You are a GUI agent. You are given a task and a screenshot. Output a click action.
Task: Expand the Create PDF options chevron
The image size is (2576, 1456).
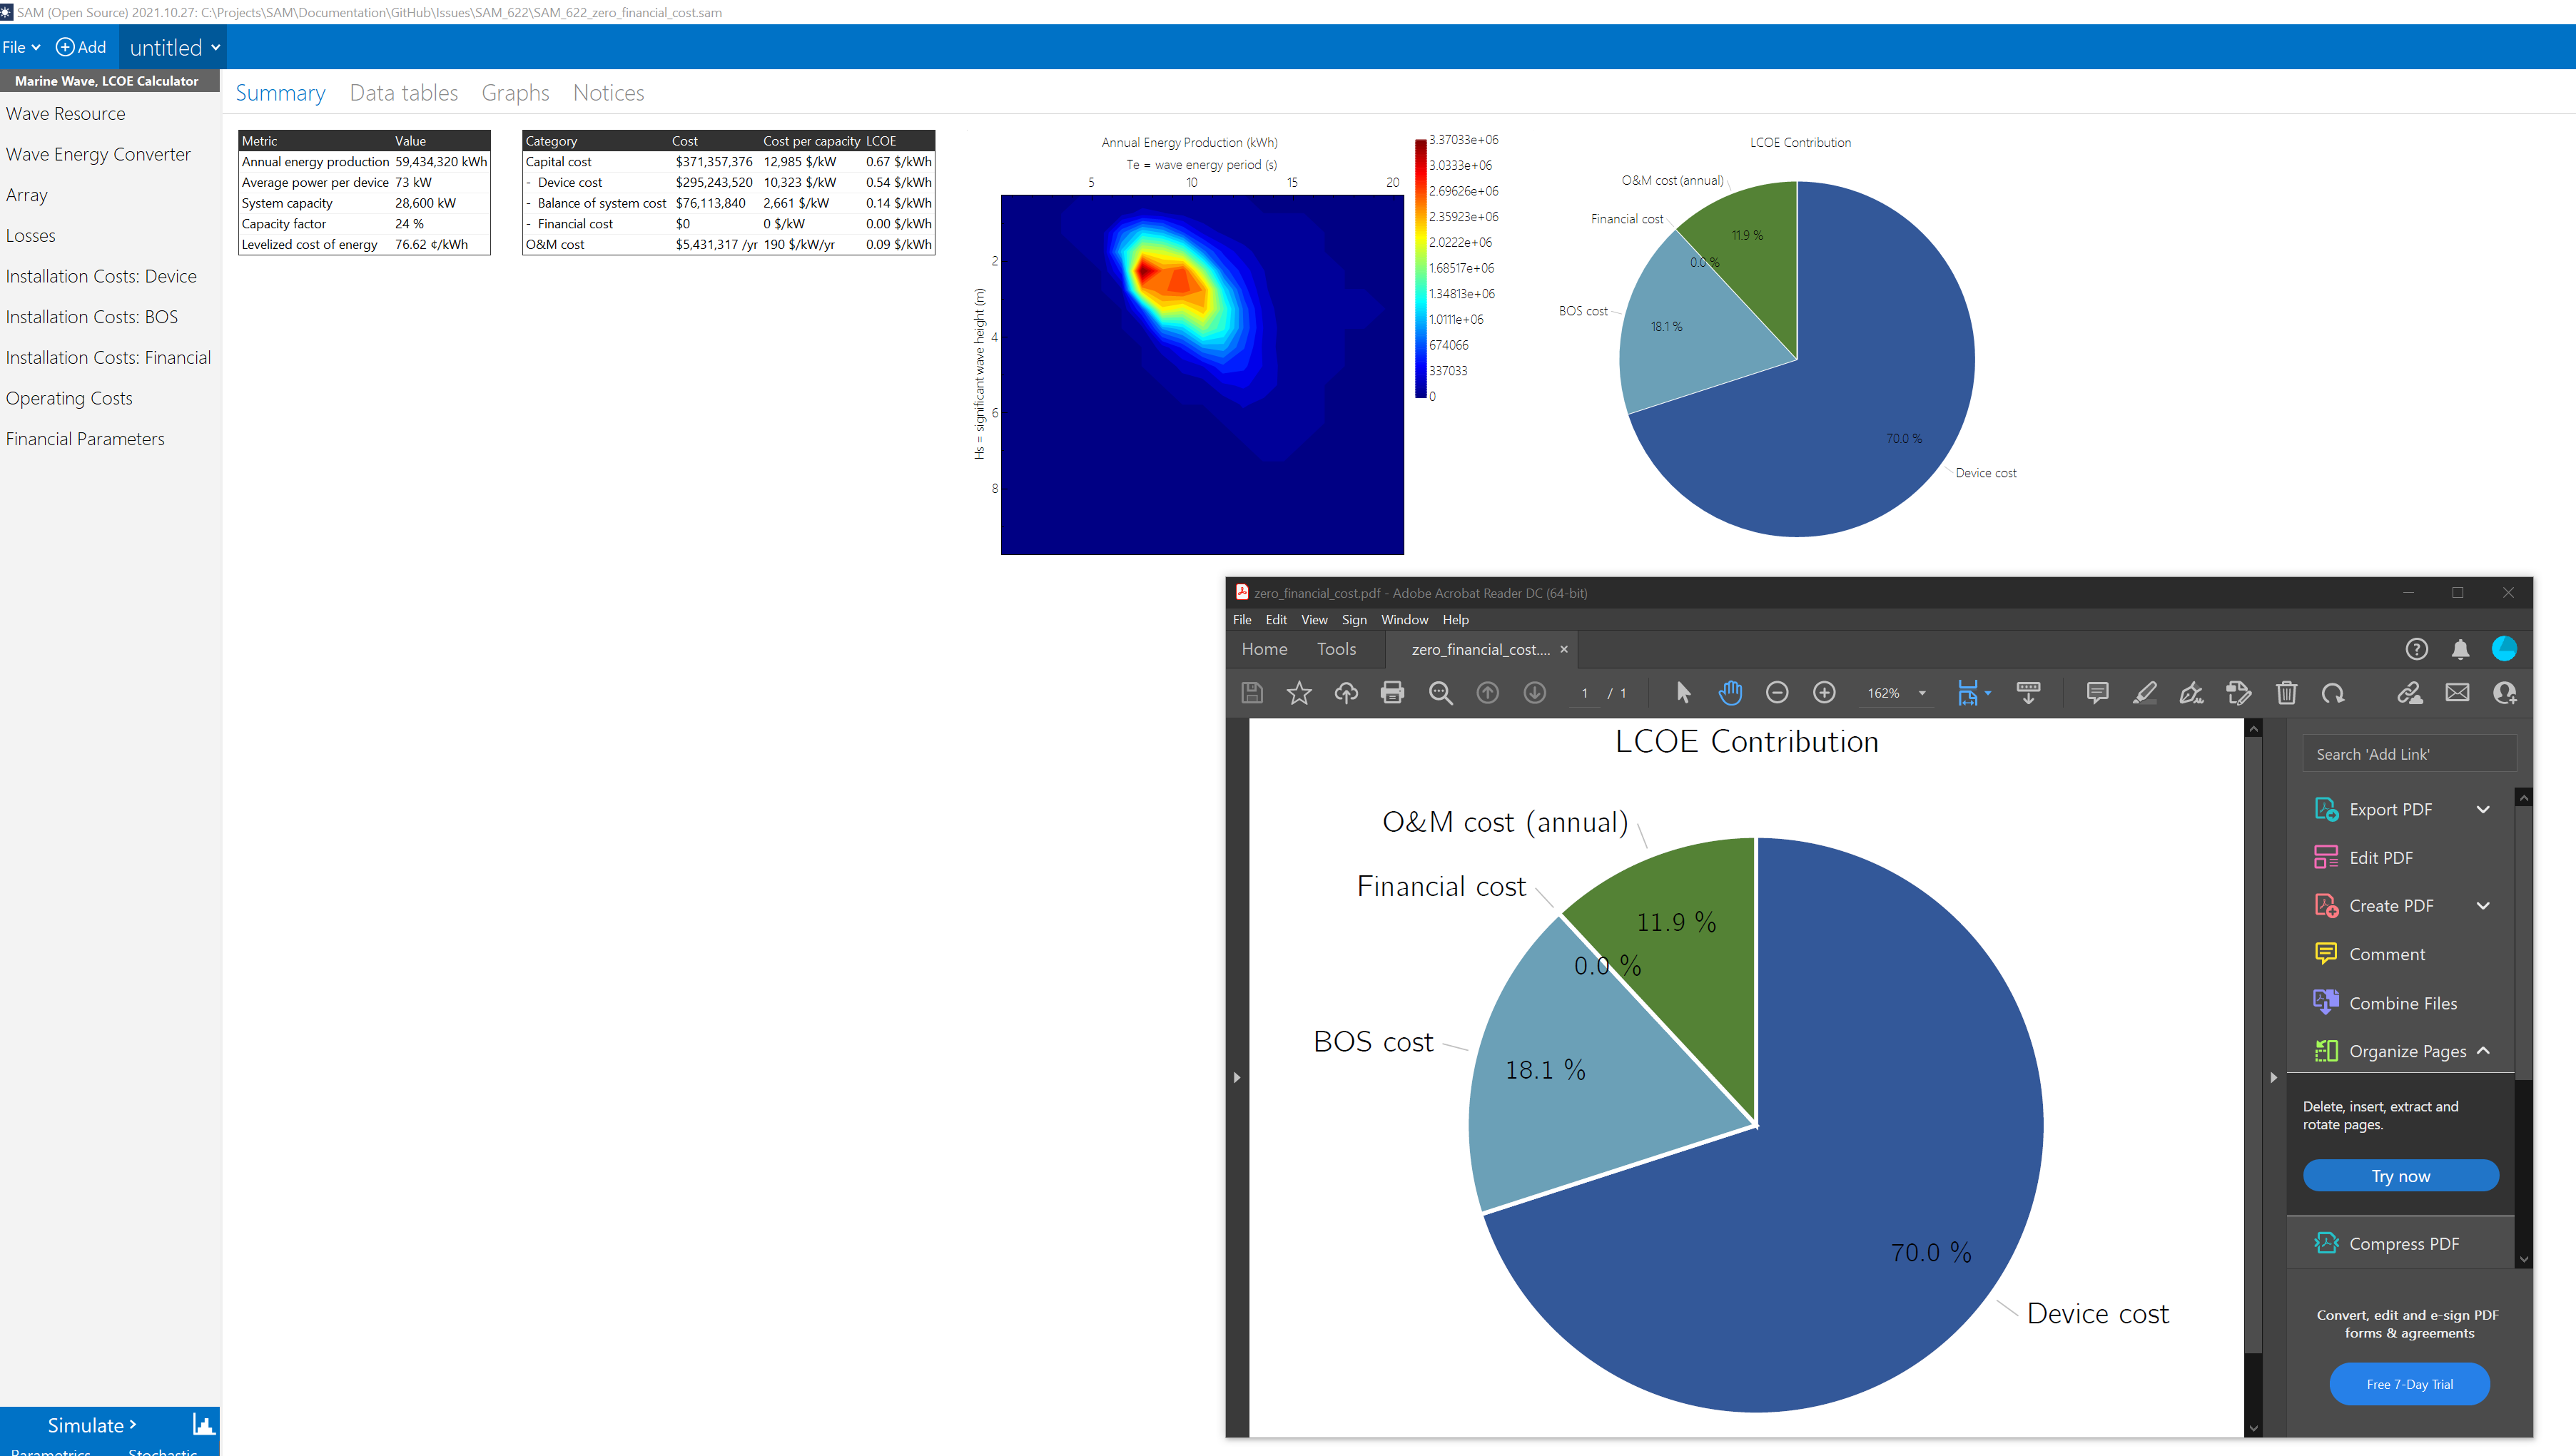[2482, 905]
